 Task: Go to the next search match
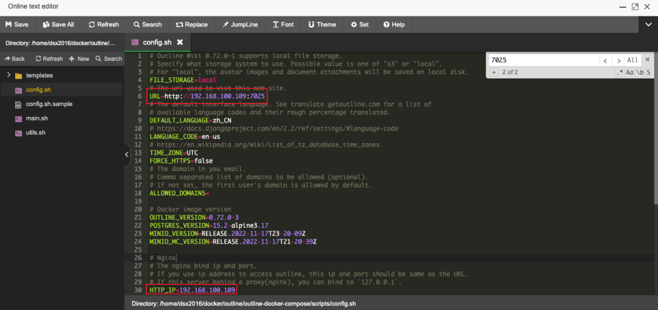(x=618, y=60)
